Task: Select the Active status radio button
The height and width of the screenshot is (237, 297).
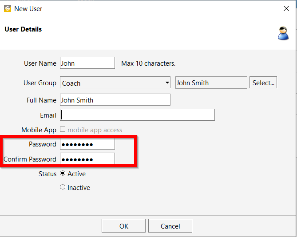Action: coord(63,174)
